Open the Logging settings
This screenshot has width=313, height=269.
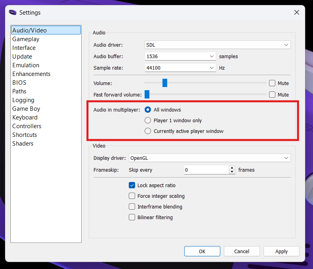(46, 100)
